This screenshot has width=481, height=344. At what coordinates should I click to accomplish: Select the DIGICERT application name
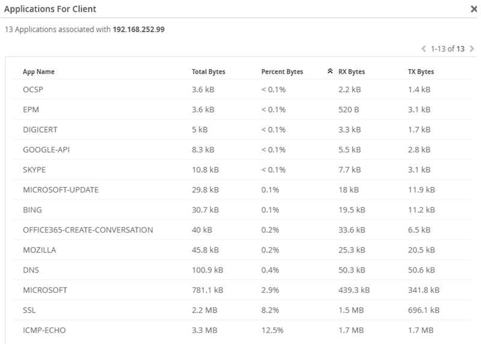40,129
